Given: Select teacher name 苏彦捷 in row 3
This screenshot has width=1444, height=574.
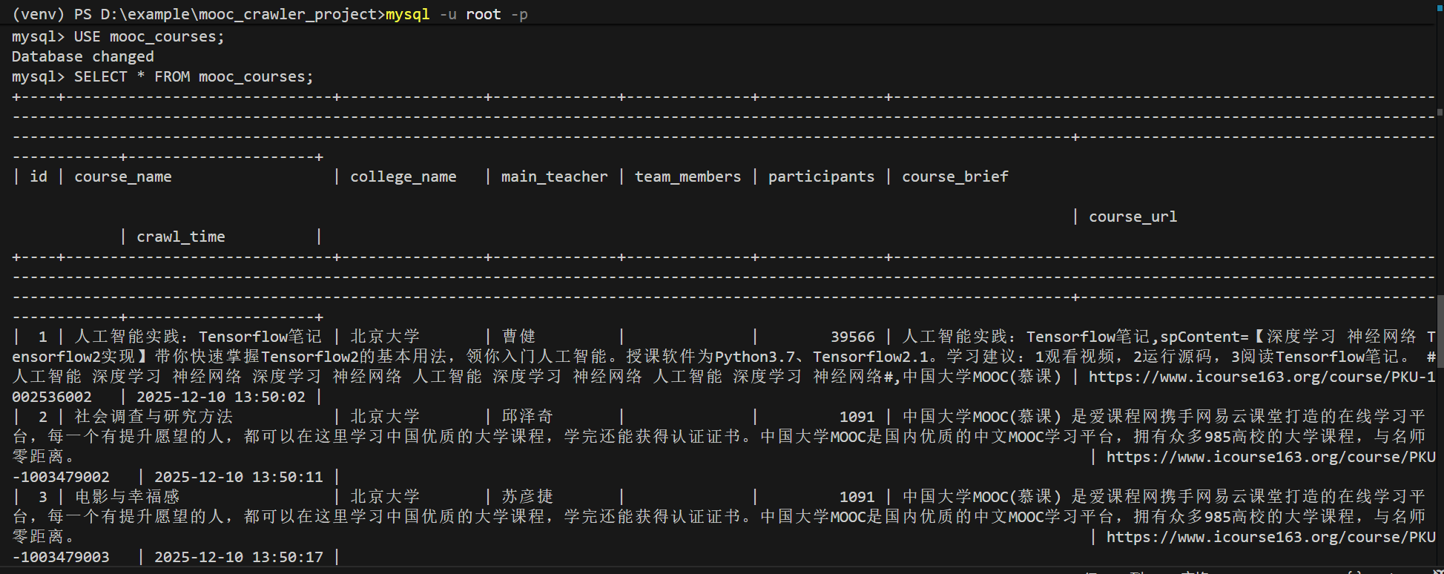Looking at the screenshot, I should pos(527,497).
